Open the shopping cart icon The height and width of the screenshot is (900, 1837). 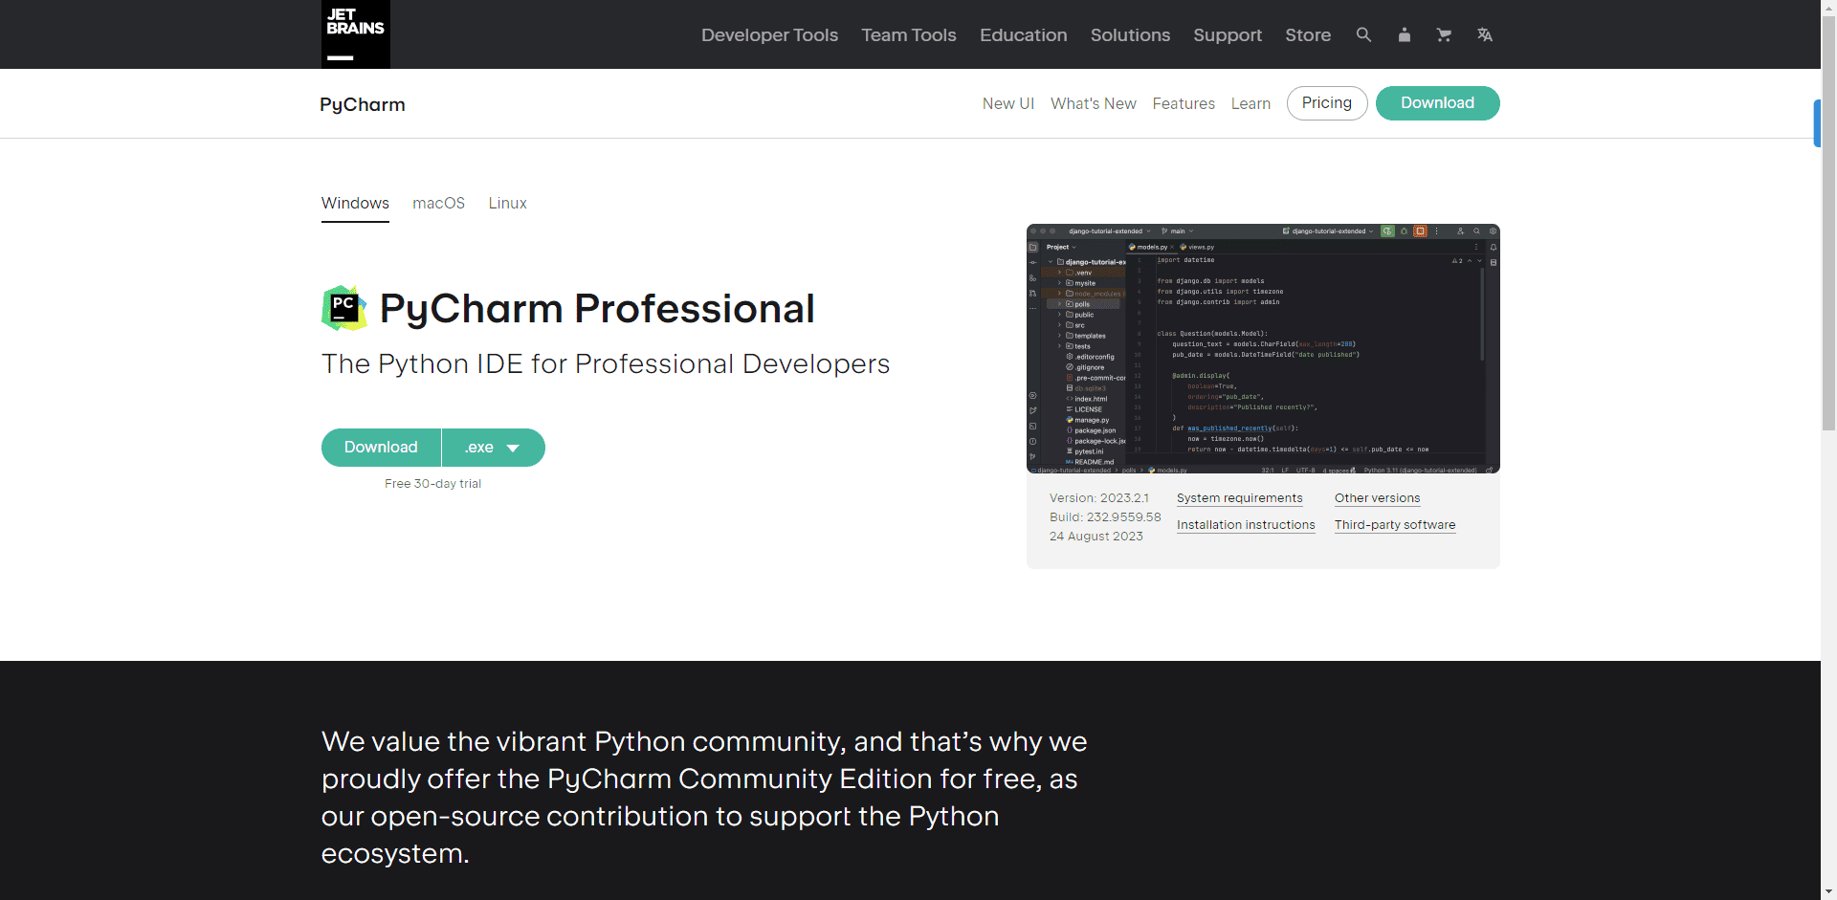1444,34
